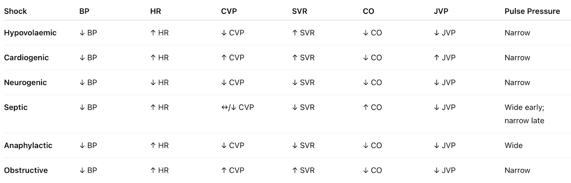This screenshot has width=571, height=183.
Task: Select the Anaphylactic row label
Action: [28, 145]
